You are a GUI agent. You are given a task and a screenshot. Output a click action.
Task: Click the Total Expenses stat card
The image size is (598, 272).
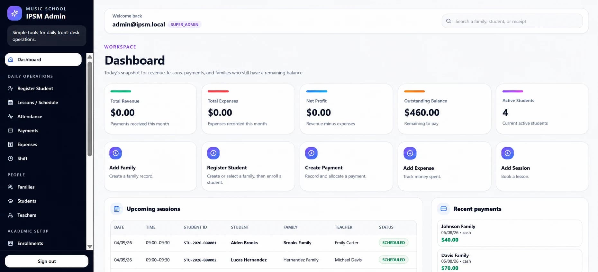pos(248,109)
